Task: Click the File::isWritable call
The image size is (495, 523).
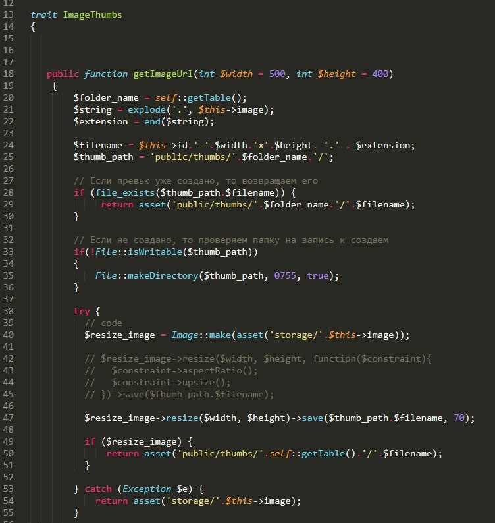Action: pos(138,252)
